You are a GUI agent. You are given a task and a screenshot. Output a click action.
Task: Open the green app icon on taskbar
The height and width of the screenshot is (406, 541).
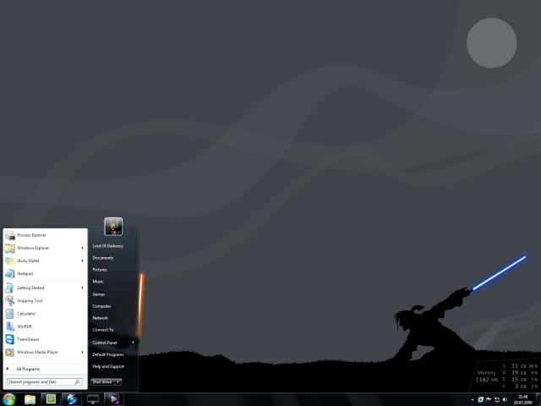point(51,399)
